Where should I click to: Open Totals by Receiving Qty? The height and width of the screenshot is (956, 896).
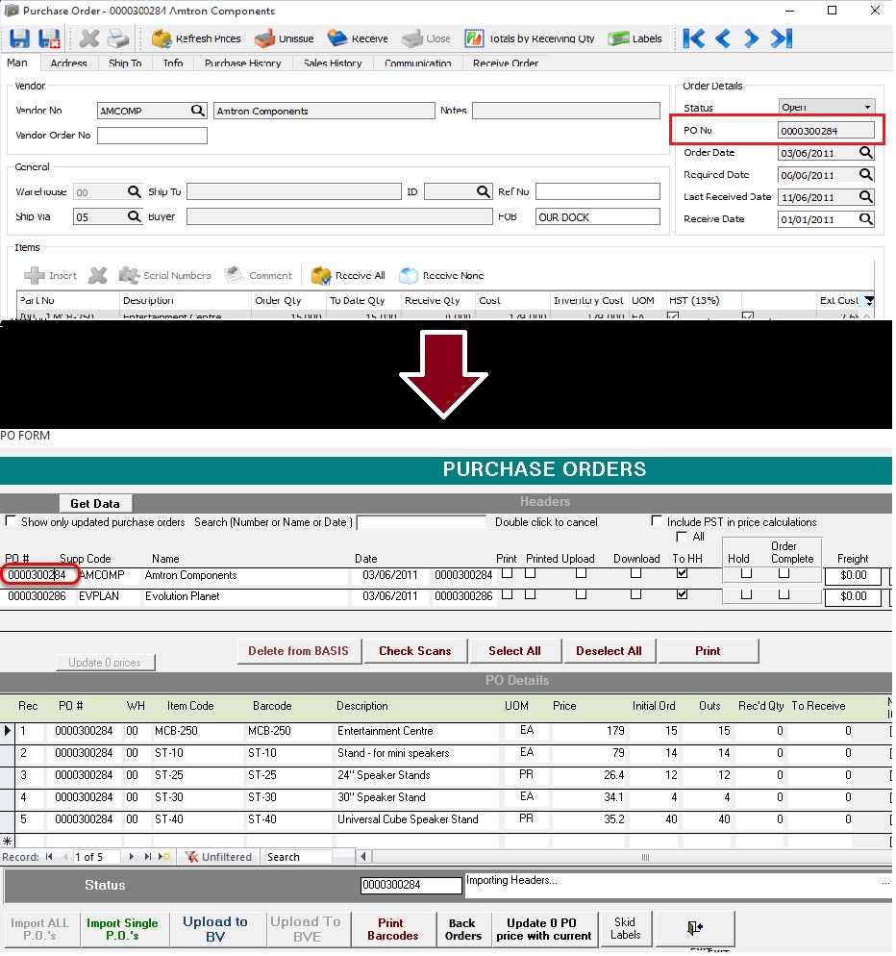click(529, 38)
